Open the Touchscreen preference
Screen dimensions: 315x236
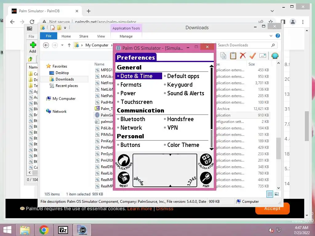point(136,102)
